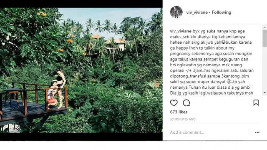Save the post using the bookmark icon
Viewport: 267px width, 150px height.
pyautogui.click(x=256, y=103)
